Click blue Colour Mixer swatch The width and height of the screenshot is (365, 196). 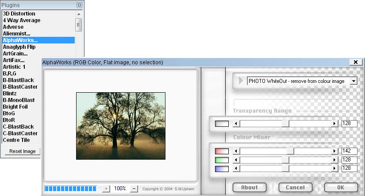pos(222,169)
